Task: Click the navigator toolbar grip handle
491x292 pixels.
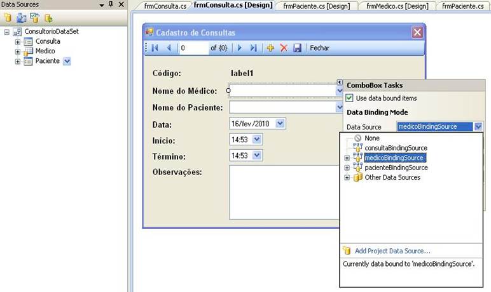Action: [146, 48]
